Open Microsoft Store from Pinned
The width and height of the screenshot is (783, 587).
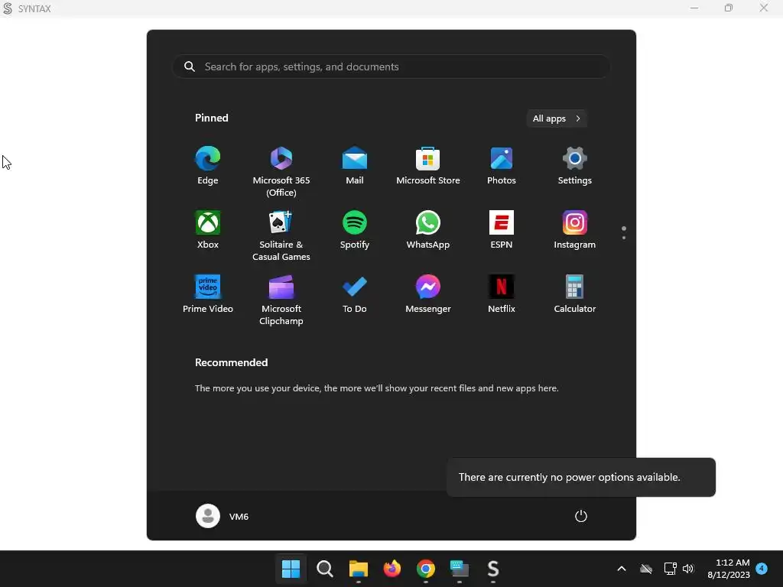428,166
